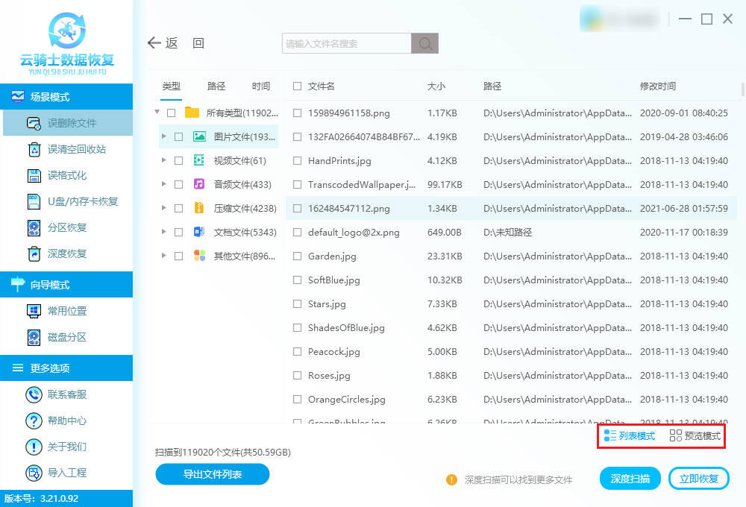
Task: Switch to the 路径 tab
Action: (216, 86)
